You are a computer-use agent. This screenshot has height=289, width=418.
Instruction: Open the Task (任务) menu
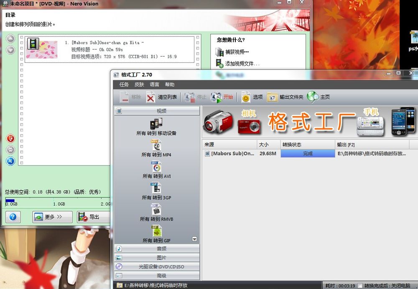click(x=124, y=84)
